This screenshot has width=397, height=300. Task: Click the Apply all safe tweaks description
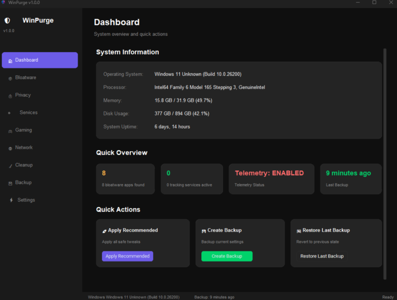121,242
